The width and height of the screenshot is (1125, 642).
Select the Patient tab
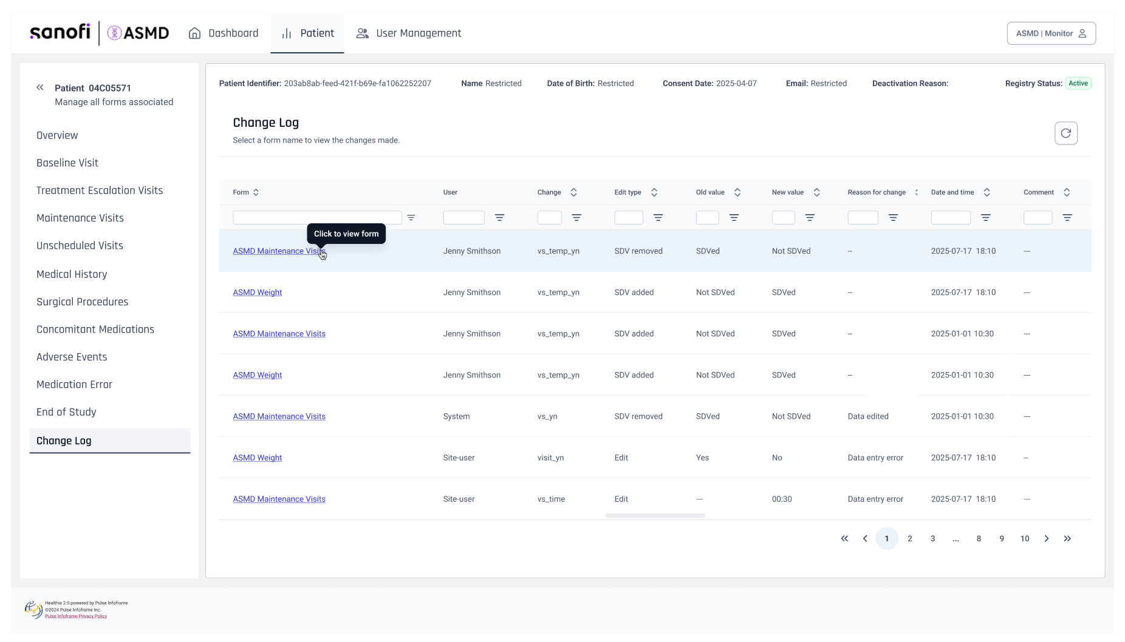click(307, 33)
